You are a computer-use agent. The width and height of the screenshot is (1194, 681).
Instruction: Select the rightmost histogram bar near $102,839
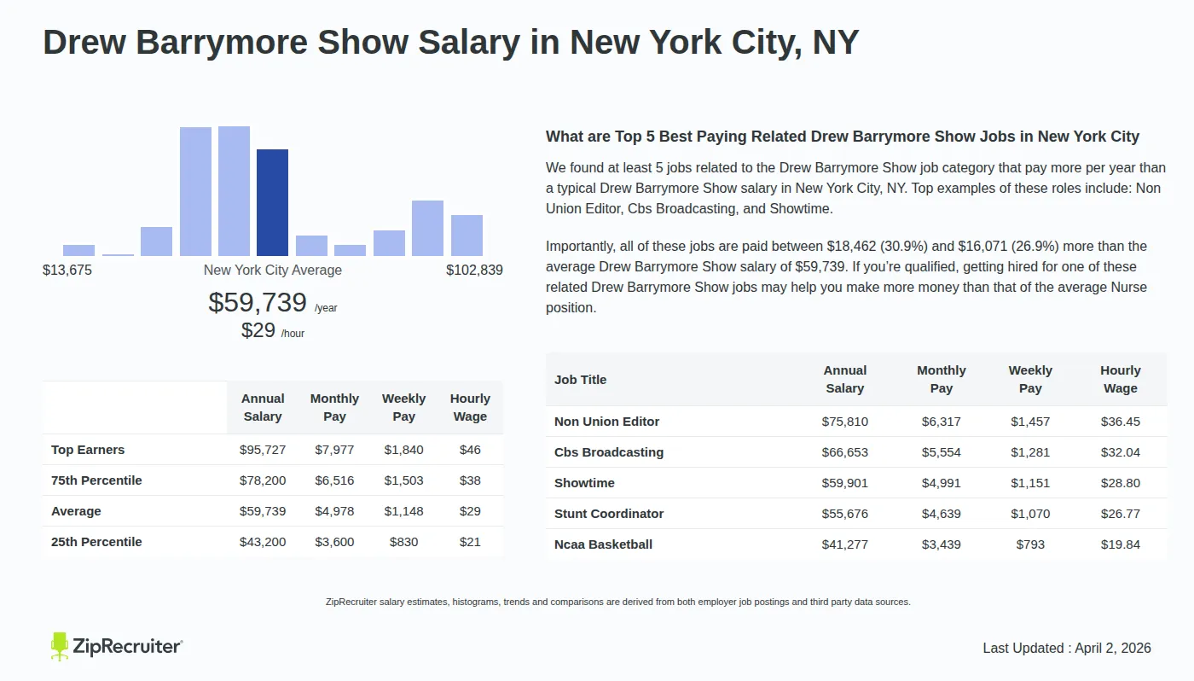click(467, 235)
